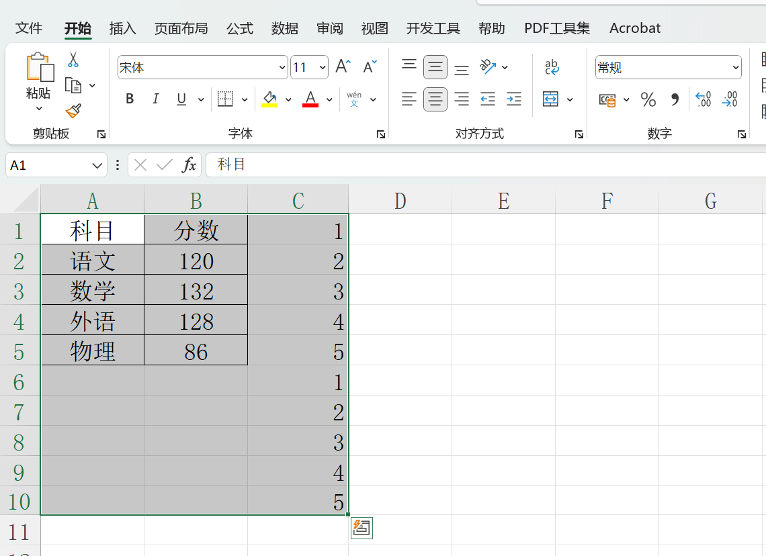This screenshot has width=766, height=556.
Task: Toggle Underline formatting
Action: [181, 99]
